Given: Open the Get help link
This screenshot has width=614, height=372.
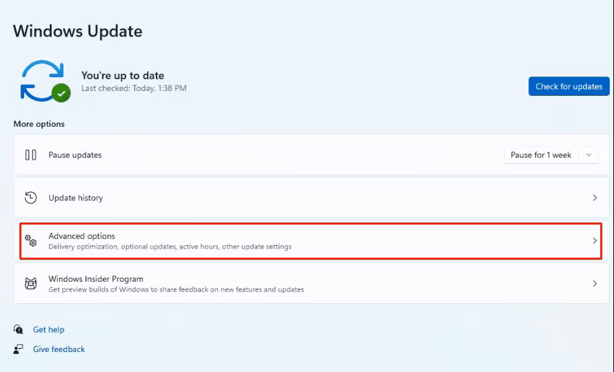Looking at the screenshot, I should pyautogui.click(x=48, y=330).
